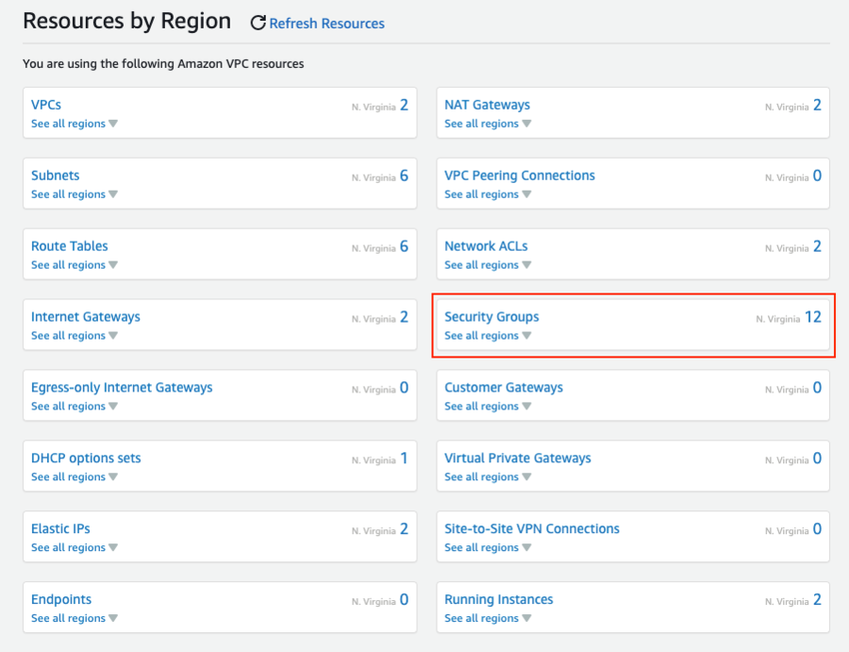Image resolution: width=849 pixels, height=652 pixels.
Task: Click the Resources by Region heading
Action: click(126, 21)
